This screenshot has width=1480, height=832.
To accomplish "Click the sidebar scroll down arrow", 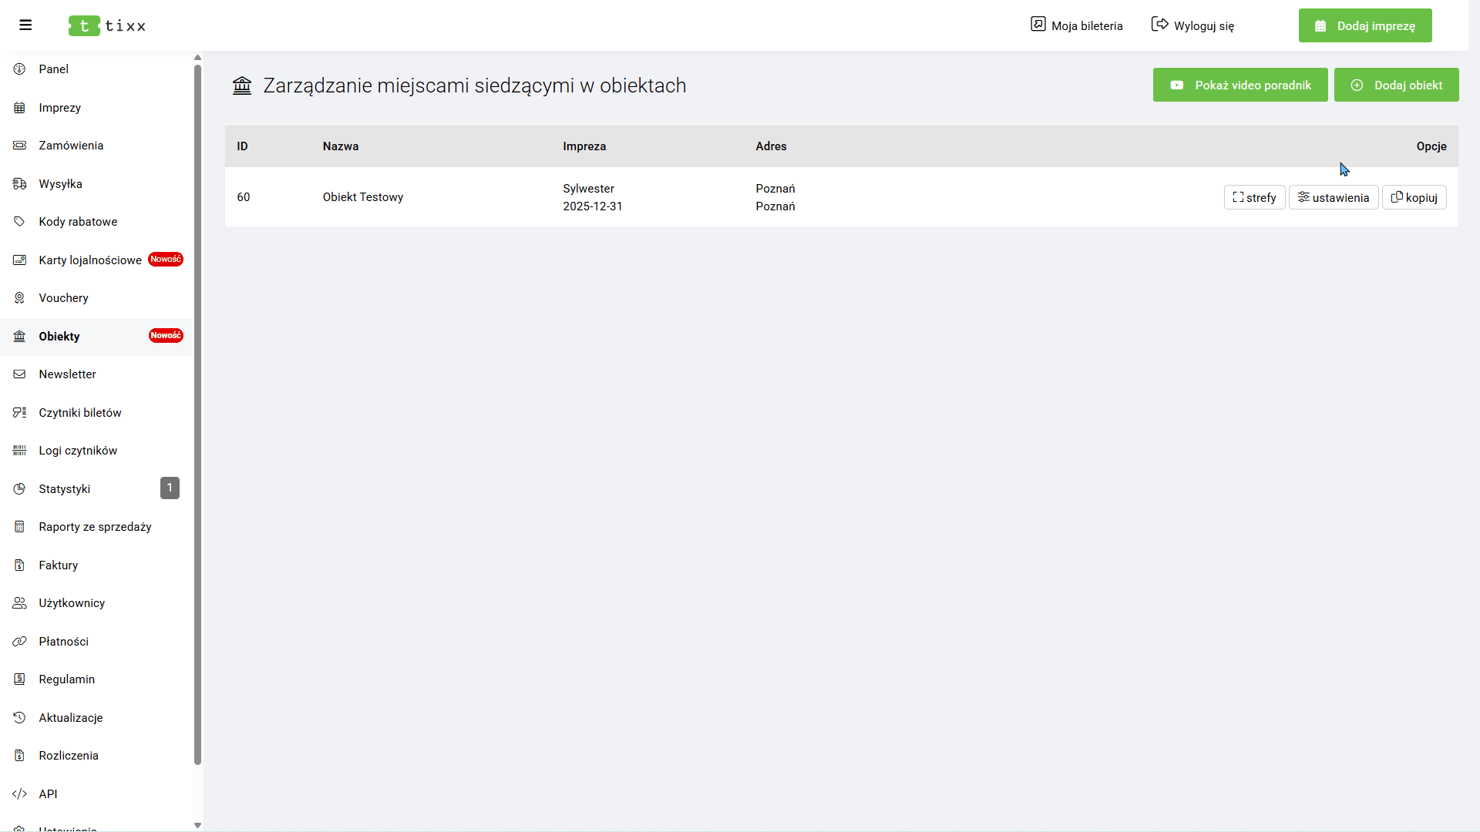I will [x=197, y=825].
